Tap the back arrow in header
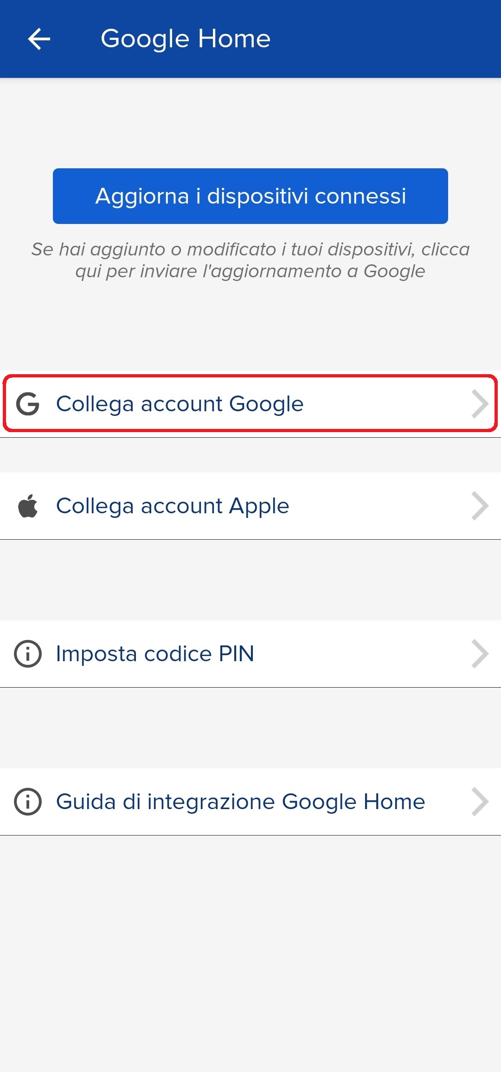The image size is (501, 1072). (x=39, y=38)
